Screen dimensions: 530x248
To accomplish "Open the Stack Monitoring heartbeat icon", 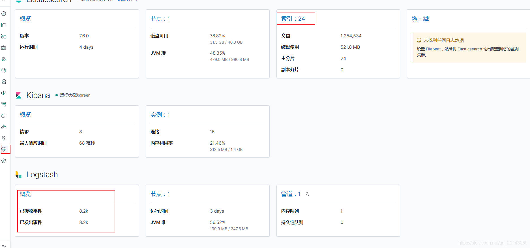I will (x=4, y=149).
